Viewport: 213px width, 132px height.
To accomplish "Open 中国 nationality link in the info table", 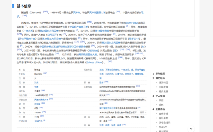I will pos(36,87).
